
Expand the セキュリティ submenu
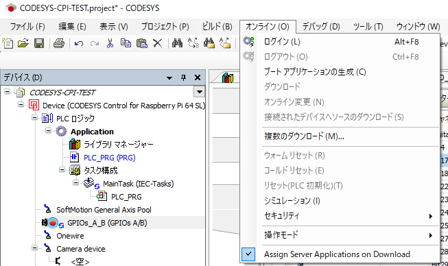point(431,216)
